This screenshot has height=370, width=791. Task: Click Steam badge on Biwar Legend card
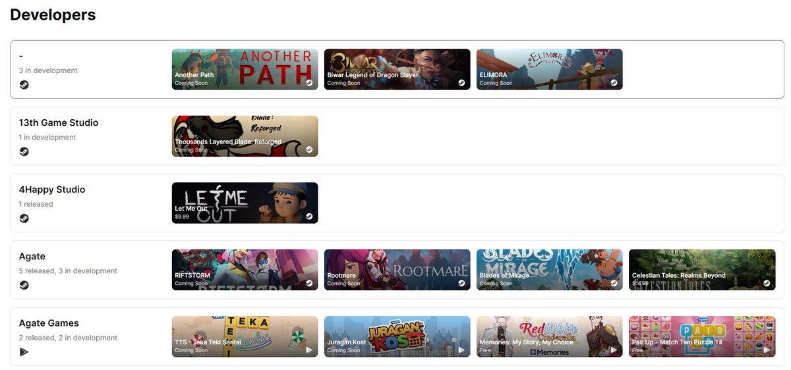point(461,83)
